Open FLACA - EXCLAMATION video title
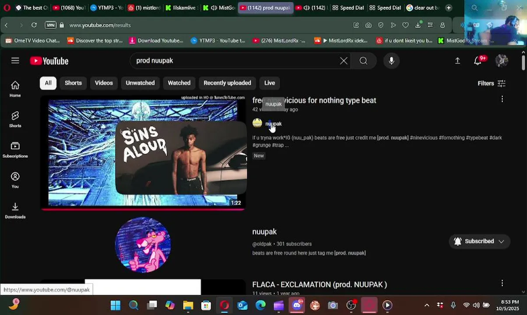 (x=320, y=284)
